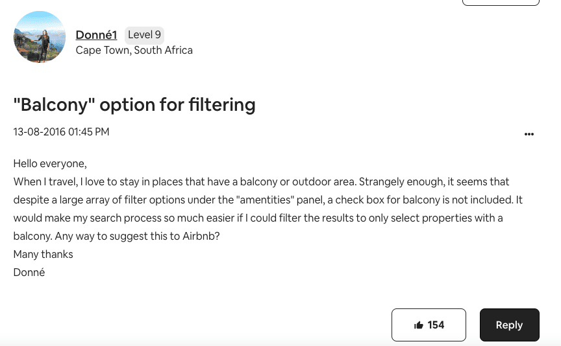Click the 13-08-2016 post timestamp
The height and width of the screenshot is (346, 561).
pyautogui.click(x=61, y=132)
